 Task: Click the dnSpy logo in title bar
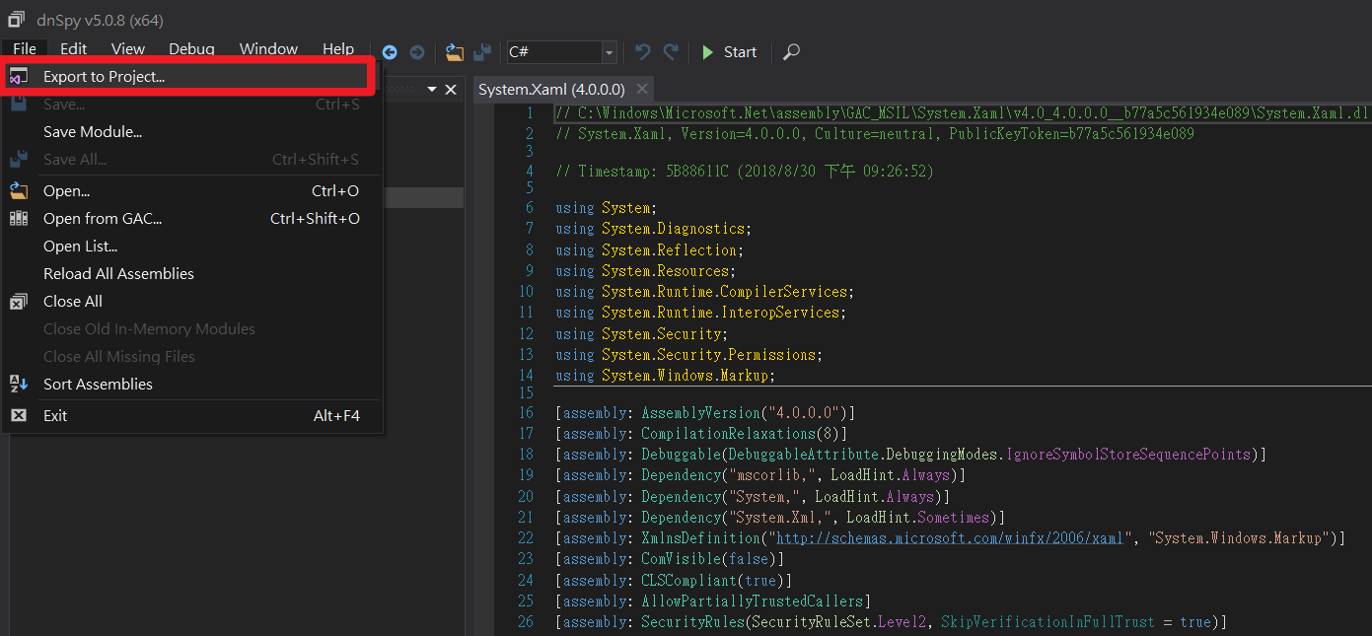click(17, 19)
